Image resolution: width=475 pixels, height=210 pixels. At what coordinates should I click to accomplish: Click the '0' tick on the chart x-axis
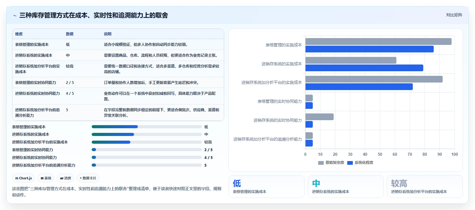305,154
